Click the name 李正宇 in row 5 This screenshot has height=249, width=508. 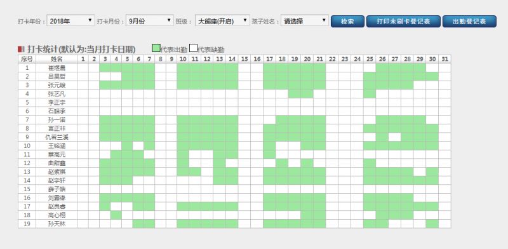(57, 102)
